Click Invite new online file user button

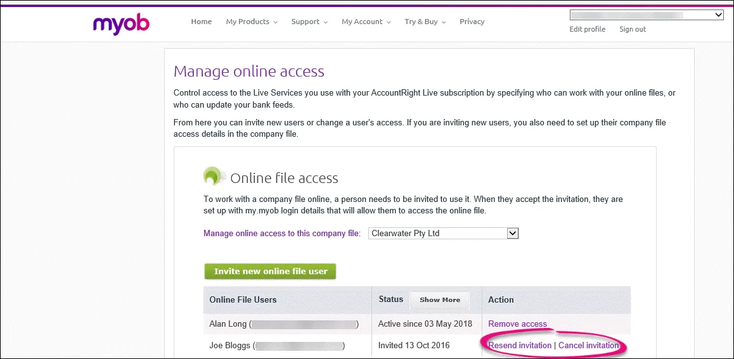click(x=270, y=271)
